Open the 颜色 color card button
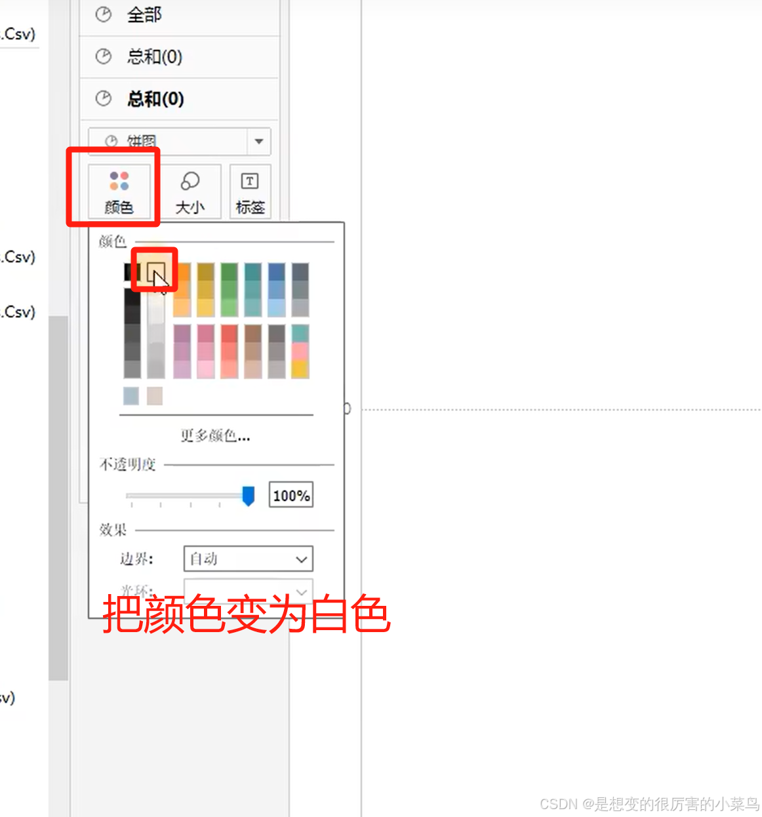The image size is (762, 817). [x=119, y=191]
